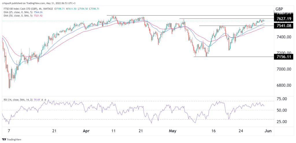Image resolution: width=296 pixels, height=143 pixels.
Task: Click the pink EMA value 7521.92
Action: pos(38,16)
